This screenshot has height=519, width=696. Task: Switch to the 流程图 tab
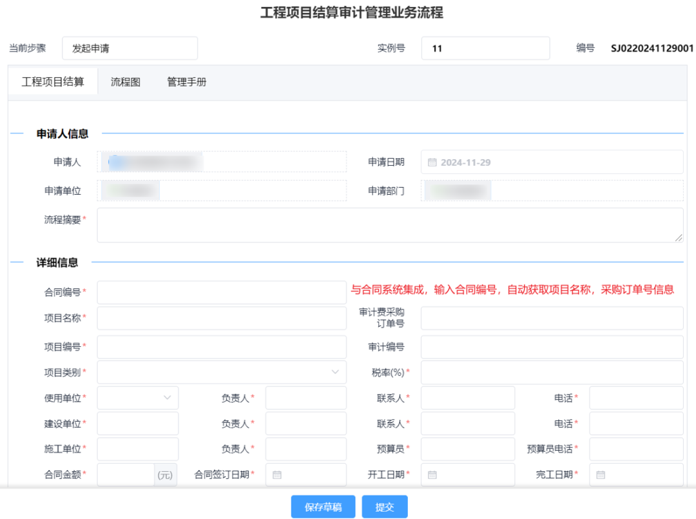point(126,82)
